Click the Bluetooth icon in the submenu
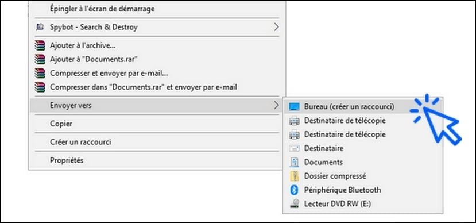Viewport: 476px width, 223px height. click(294, 190)
